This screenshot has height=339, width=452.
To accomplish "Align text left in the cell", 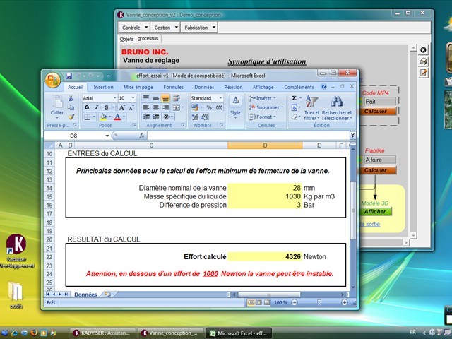I will 146,107.
